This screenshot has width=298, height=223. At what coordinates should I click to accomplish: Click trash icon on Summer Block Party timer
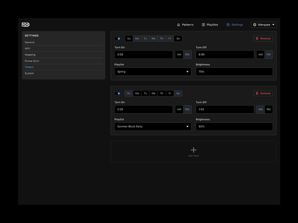click(x=257, y=93)
